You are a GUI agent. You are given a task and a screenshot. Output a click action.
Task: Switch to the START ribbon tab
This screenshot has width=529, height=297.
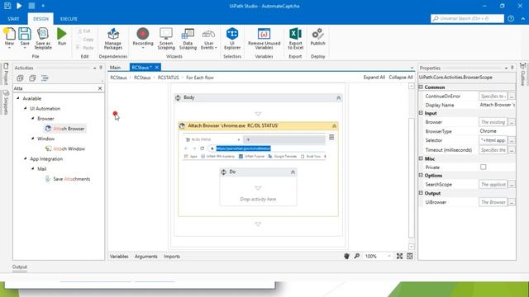pyautogui.click(x=13, y=19)
